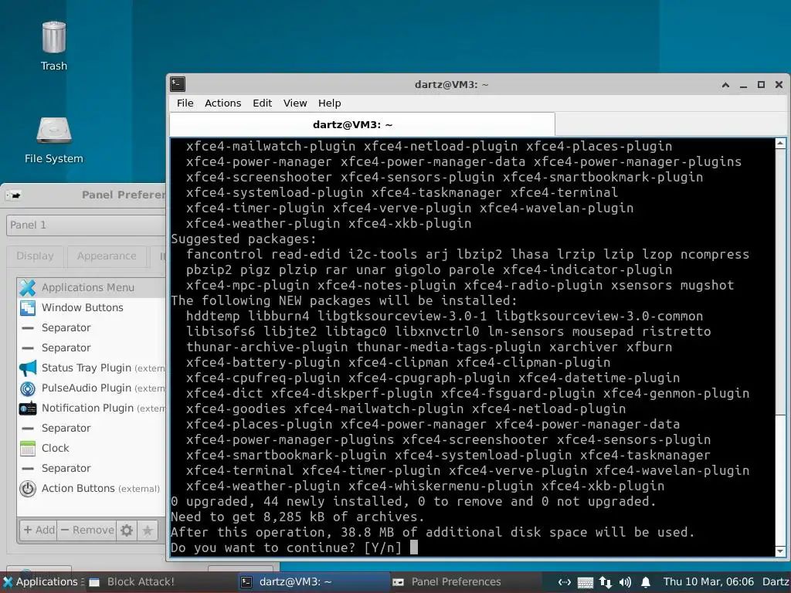Image resolution: width=791 pixels, height=593 pixels.
Task: Open the Trash desktop icon
Action: coord(54,39)
